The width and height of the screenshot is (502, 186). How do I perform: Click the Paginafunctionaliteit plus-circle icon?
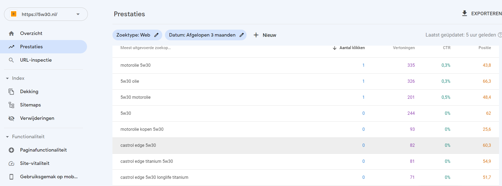click(x=11, y=150)
